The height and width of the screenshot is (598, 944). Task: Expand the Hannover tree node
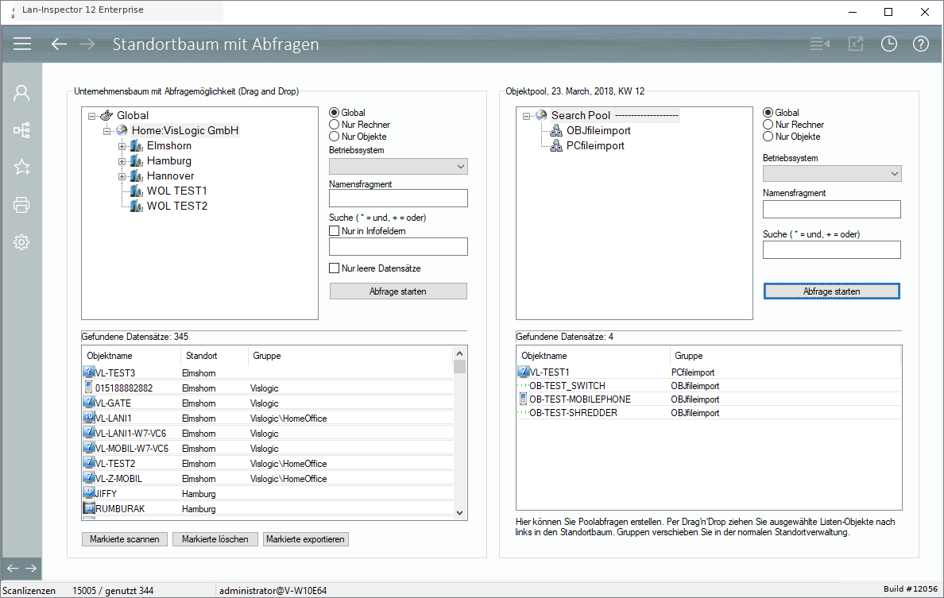coord(122,176)
